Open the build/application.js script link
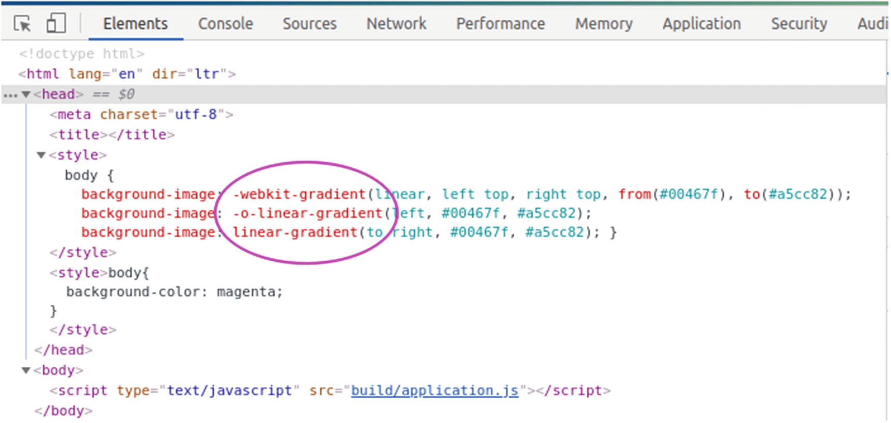Viewport: 891px width, 423px height. click(434, 390)
